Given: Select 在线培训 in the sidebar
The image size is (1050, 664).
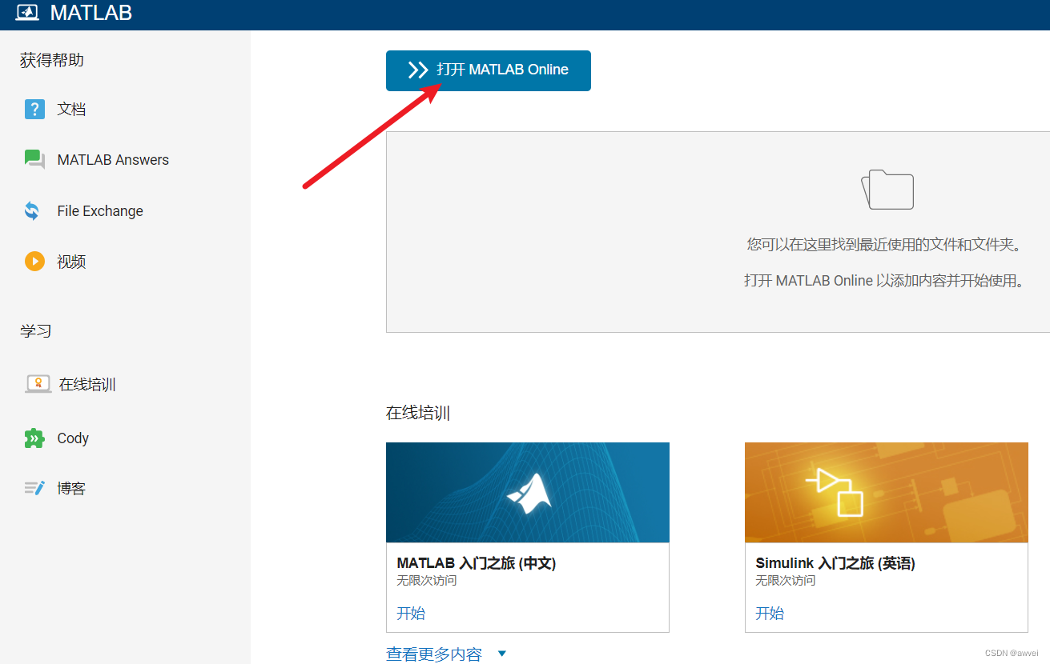Looking at the screenshot, I should tap(87, 385).
